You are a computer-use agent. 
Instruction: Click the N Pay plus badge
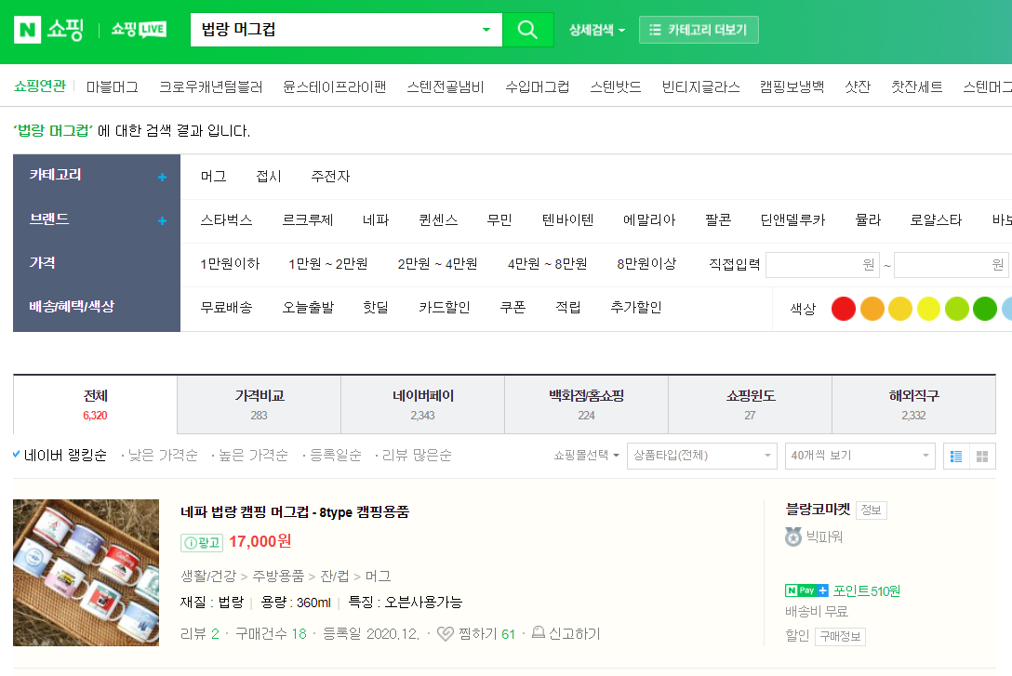(806, 590)
